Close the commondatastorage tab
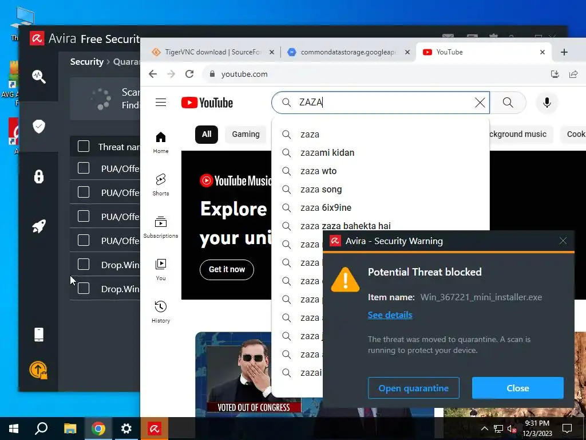Image resolution: width=586 pixels, height=440 pixels. click(407, 52)
